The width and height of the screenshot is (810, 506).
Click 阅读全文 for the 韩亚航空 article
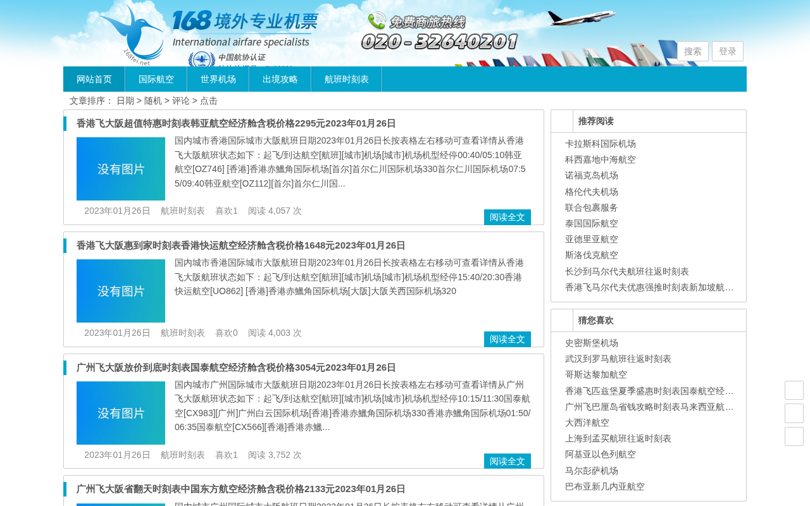click(x=508, y=217)
